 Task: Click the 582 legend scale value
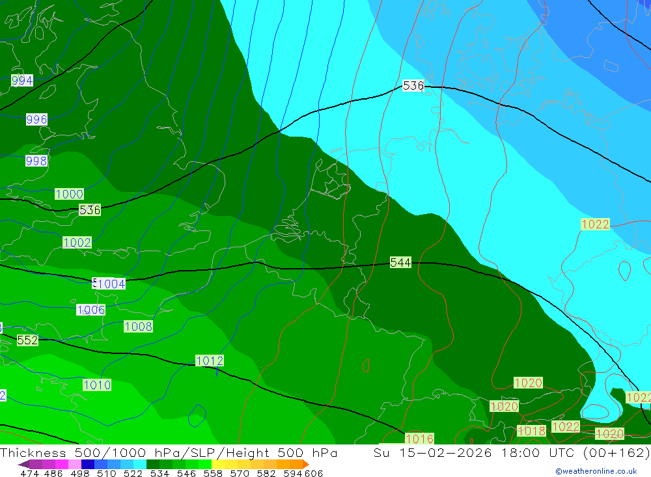pos(266,473)
